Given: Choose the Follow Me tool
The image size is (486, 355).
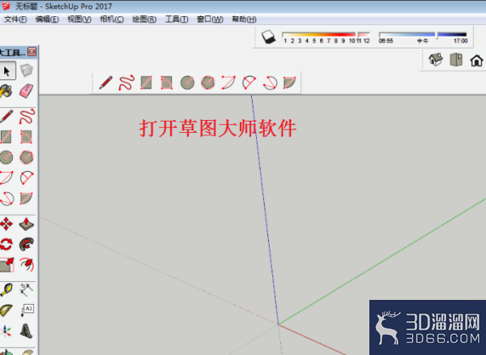Looking at the screenshot, I should click(27, 244).
